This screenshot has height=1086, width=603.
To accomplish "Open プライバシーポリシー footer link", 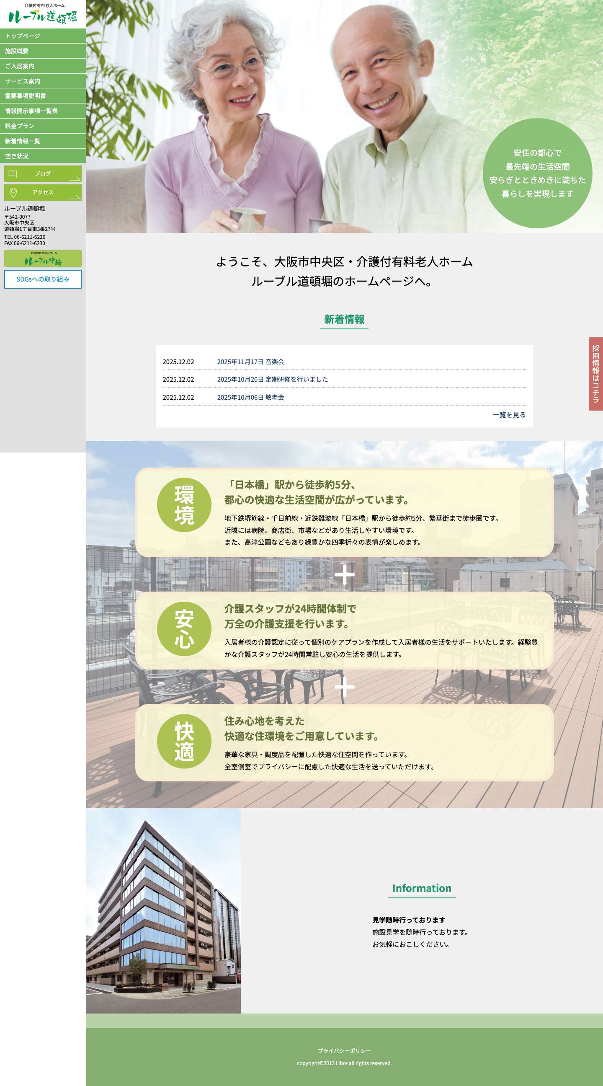I will pos(344,1050).
